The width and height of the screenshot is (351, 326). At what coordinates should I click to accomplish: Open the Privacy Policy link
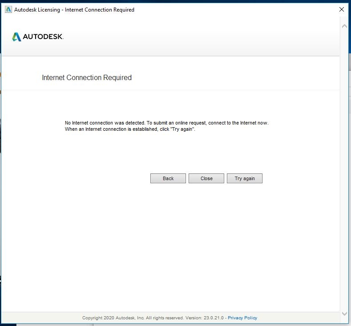tap(242, 318)
